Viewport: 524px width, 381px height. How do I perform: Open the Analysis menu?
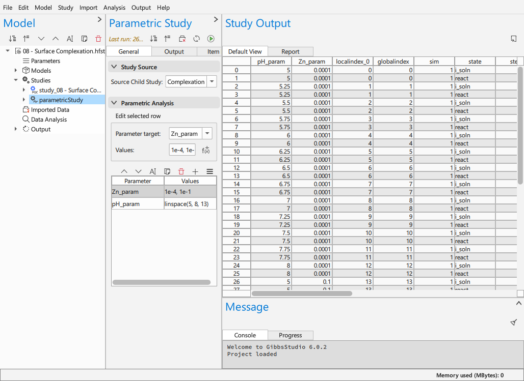click(x=114, y=7)
